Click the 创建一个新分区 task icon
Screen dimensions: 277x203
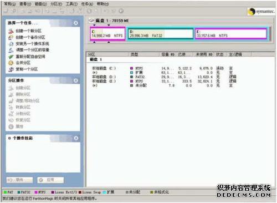tap(11, 31)
